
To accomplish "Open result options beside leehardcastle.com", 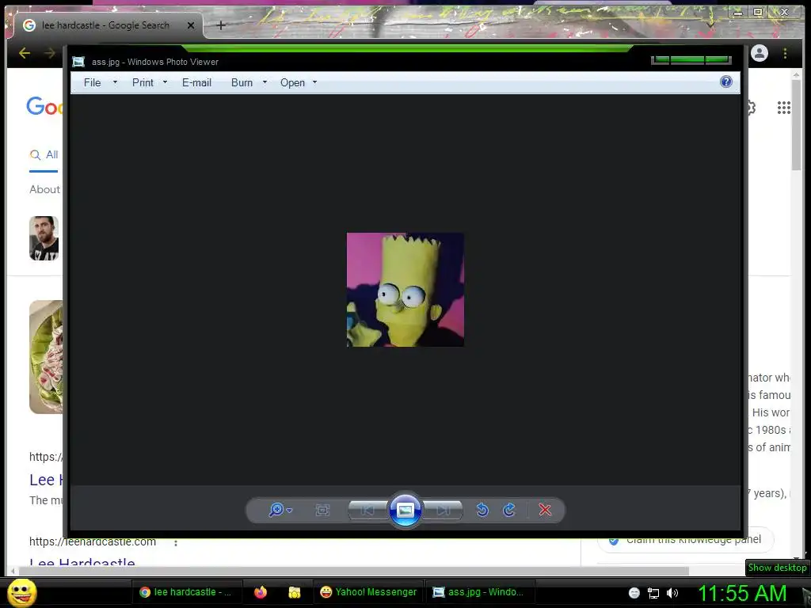I will click(176, 543).
